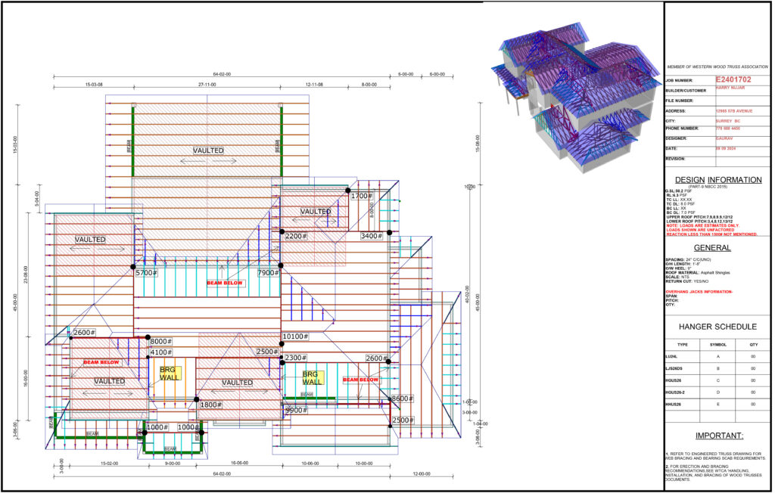Click the MEMBER OF WESTERN WOOD TRUSS ASSOCIATION line
The height and width of the screenshot is (493, 775).
pos(717,67)
